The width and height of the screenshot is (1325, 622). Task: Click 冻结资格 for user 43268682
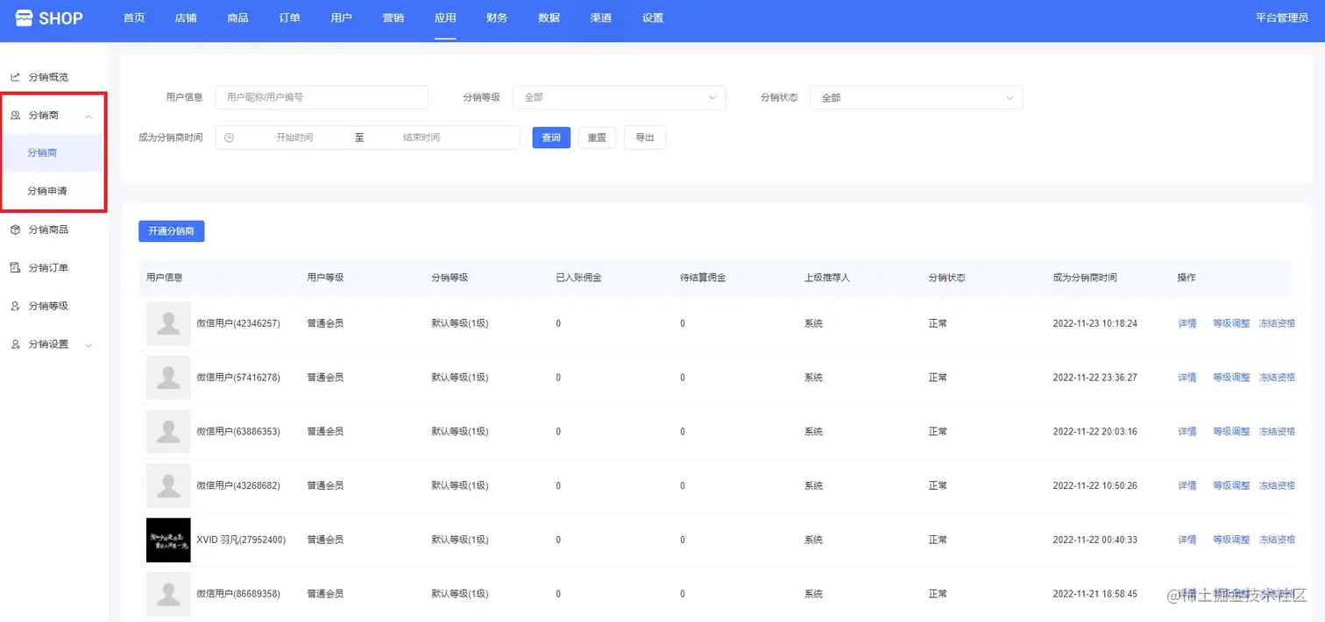click(x=1277, y=485)
